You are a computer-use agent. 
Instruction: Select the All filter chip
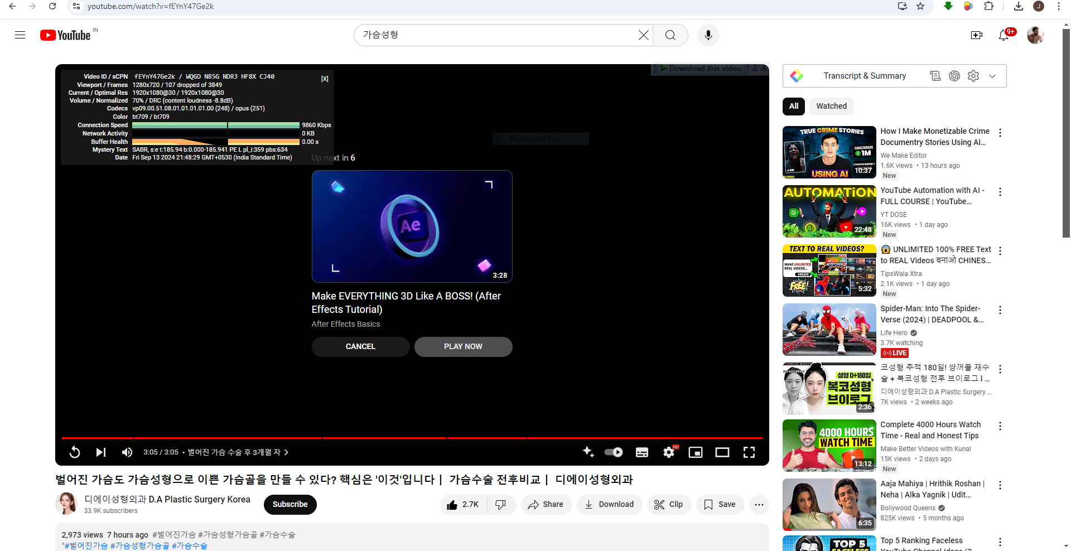(x=794, y=106)
